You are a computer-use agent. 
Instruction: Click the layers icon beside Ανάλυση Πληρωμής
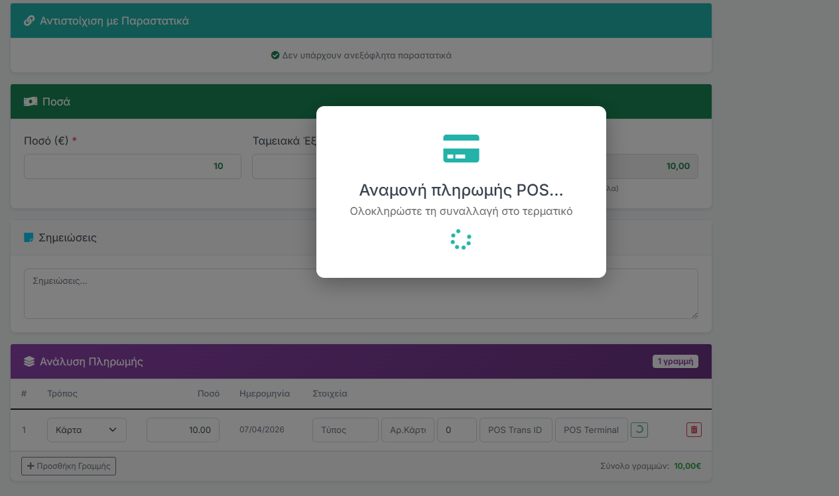tap(29, 361)
